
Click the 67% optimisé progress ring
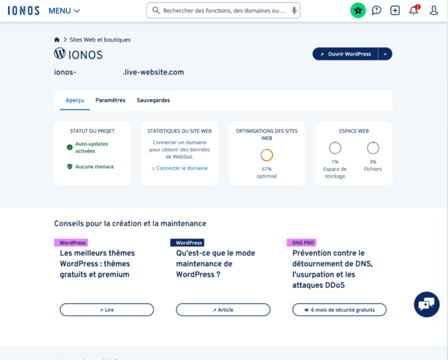click(267, 155)
